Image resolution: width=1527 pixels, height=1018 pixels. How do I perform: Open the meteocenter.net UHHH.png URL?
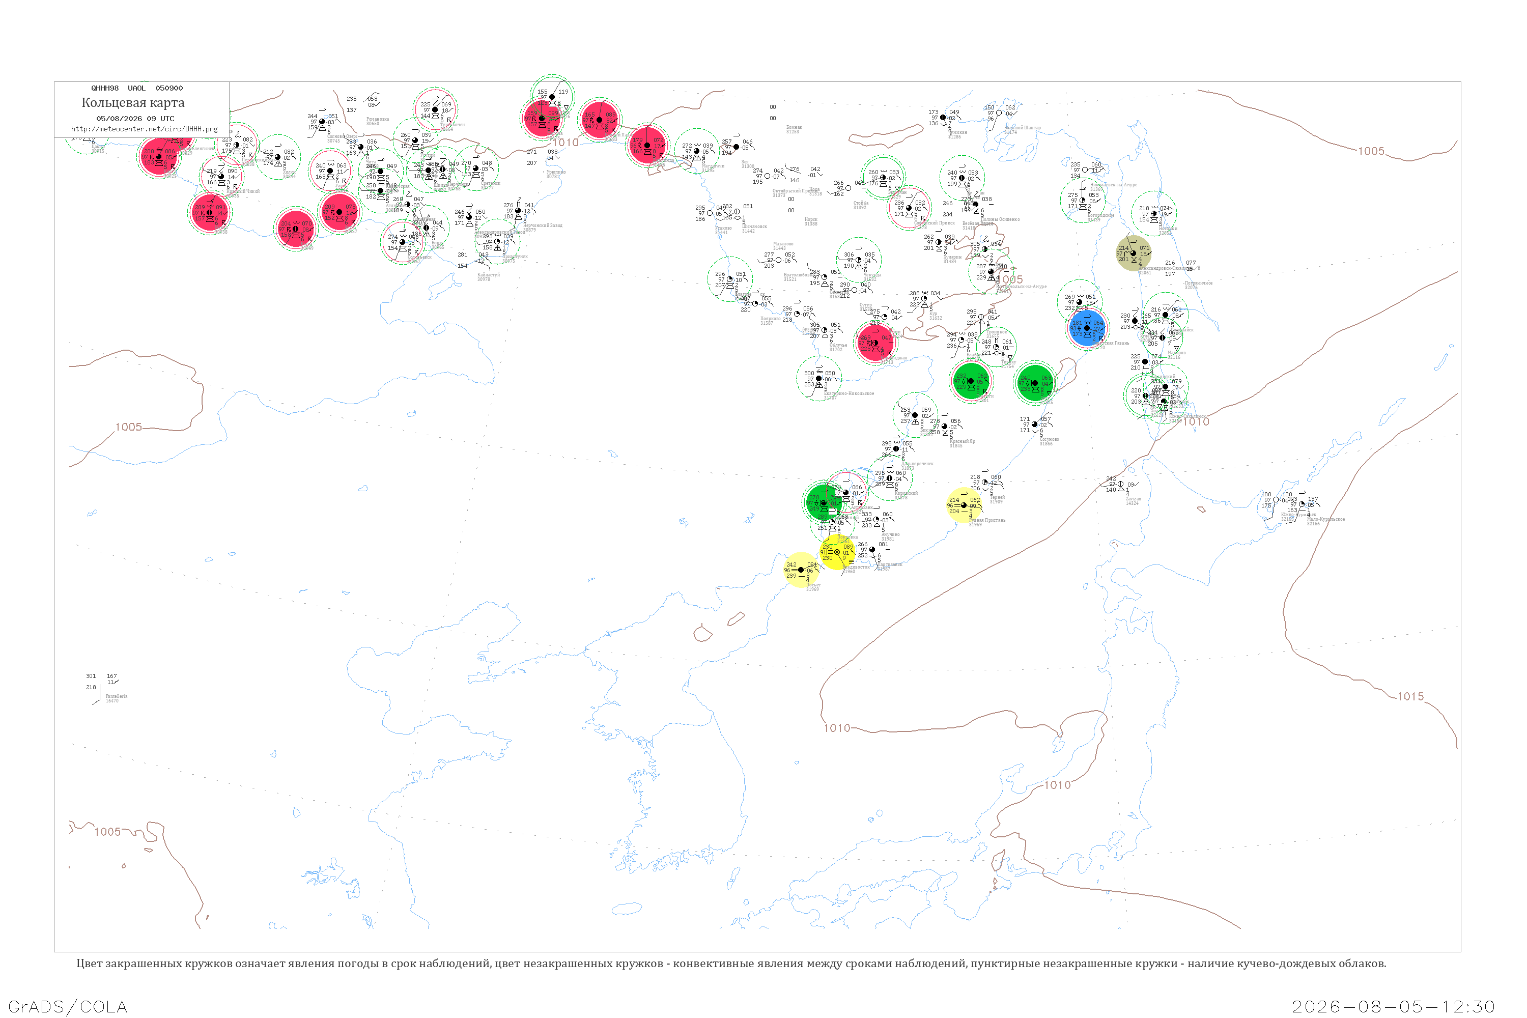tap(144, 129)
